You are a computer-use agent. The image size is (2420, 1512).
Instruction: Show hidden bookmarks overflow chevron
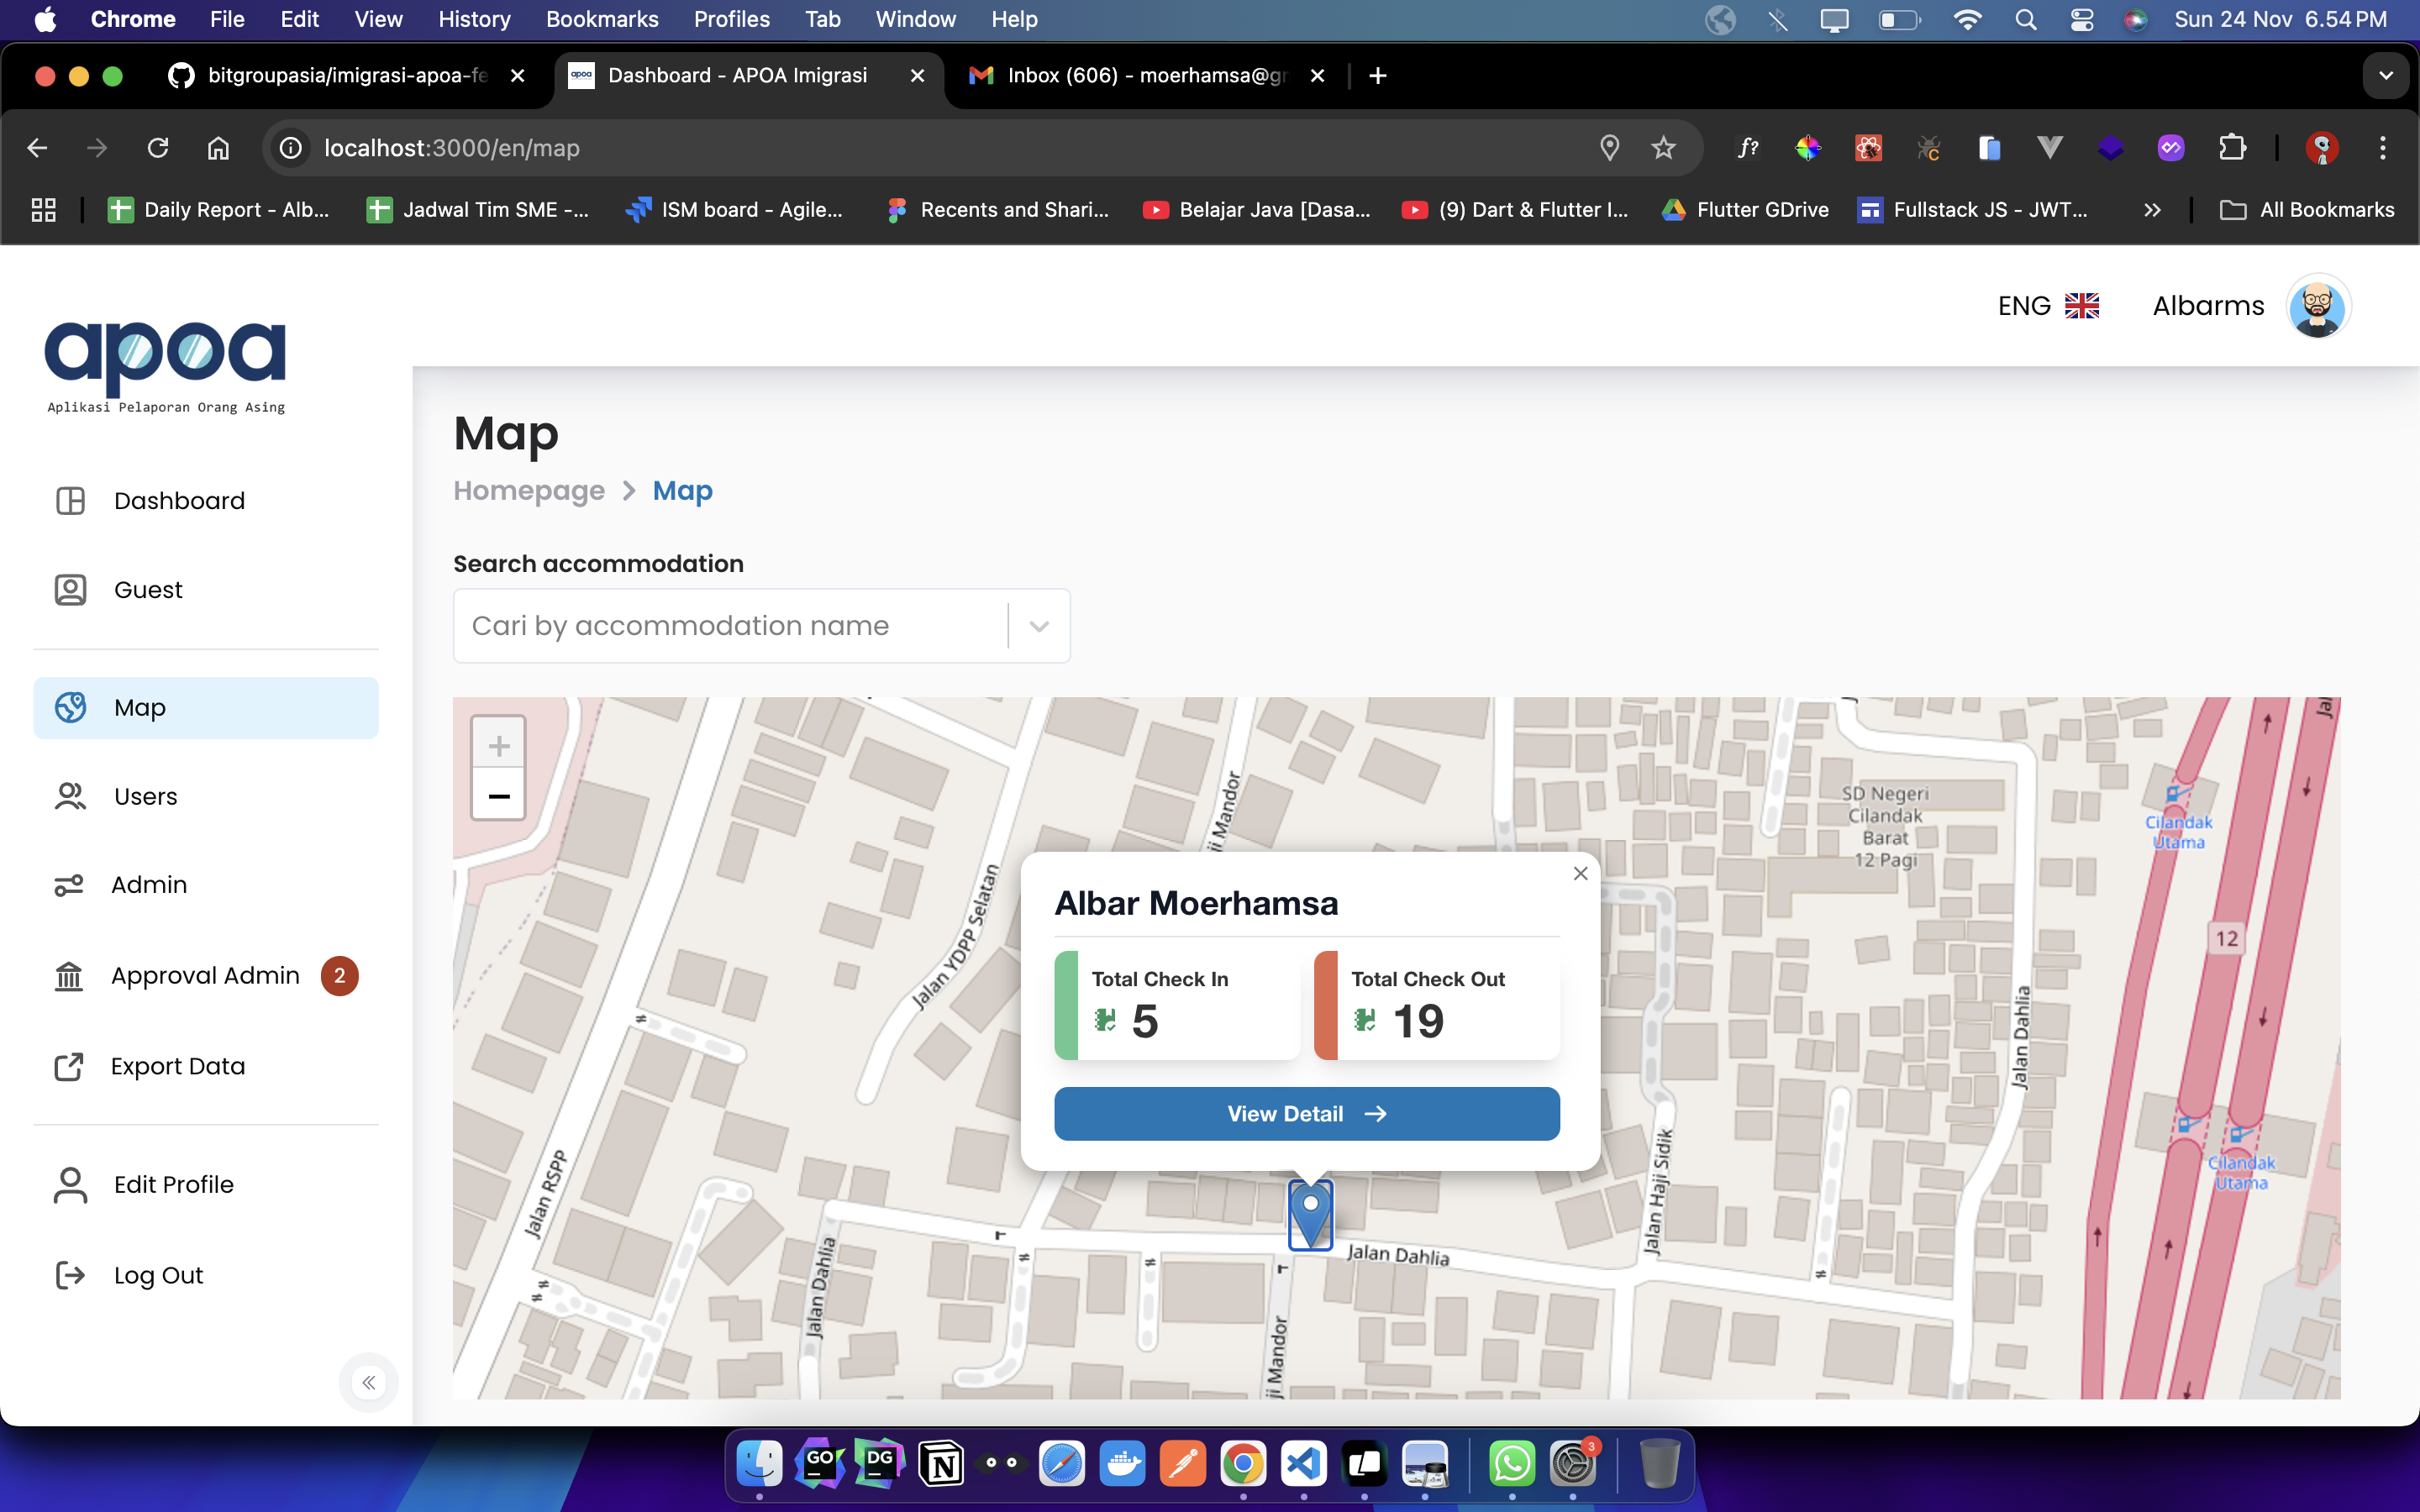tap(2152, 210)
